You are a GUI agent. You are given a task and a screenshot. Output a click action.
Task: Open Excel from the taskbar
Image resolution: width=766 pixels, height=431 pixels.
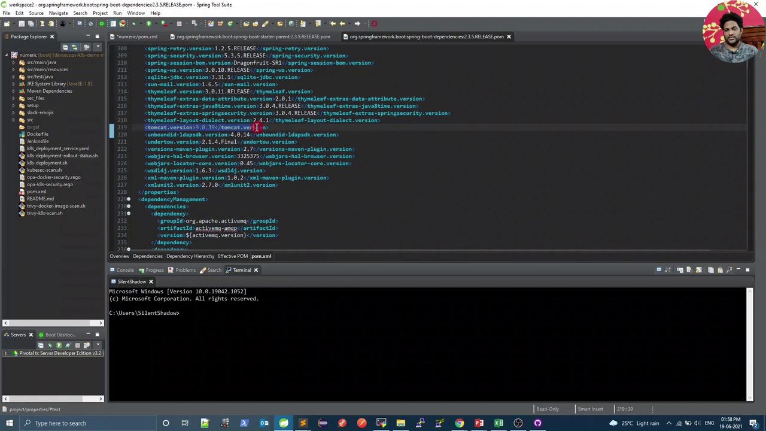coord(498,423)
